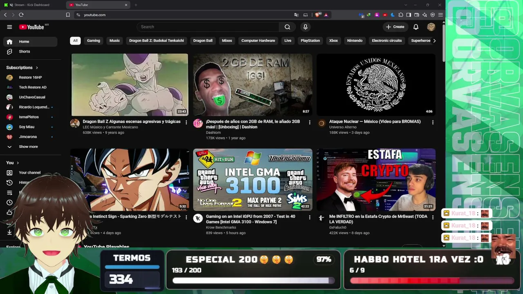
Task: Open LEC Músico channel avatar
Action: 75,123
